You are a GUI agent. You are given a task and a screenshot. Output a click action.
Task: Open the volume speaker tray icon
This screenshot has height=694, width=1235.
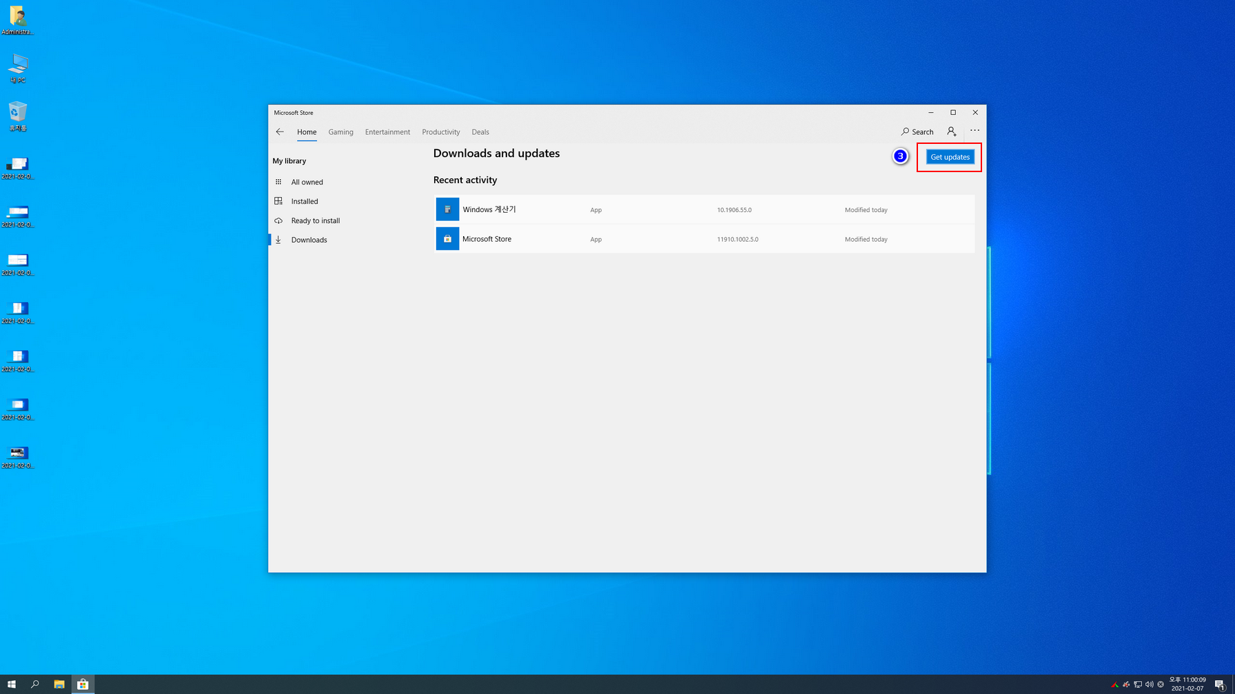point(1149,684)
